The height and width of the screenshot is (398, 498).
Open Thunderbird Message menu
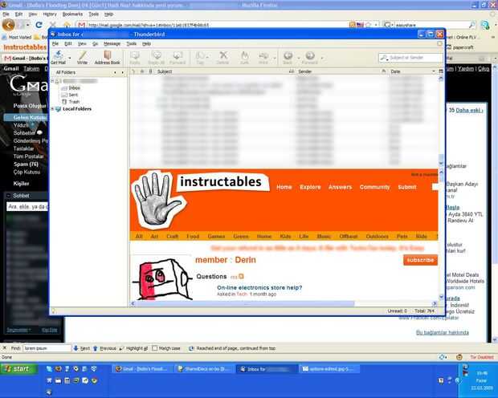pyautogui.click(x=112, y=44)
